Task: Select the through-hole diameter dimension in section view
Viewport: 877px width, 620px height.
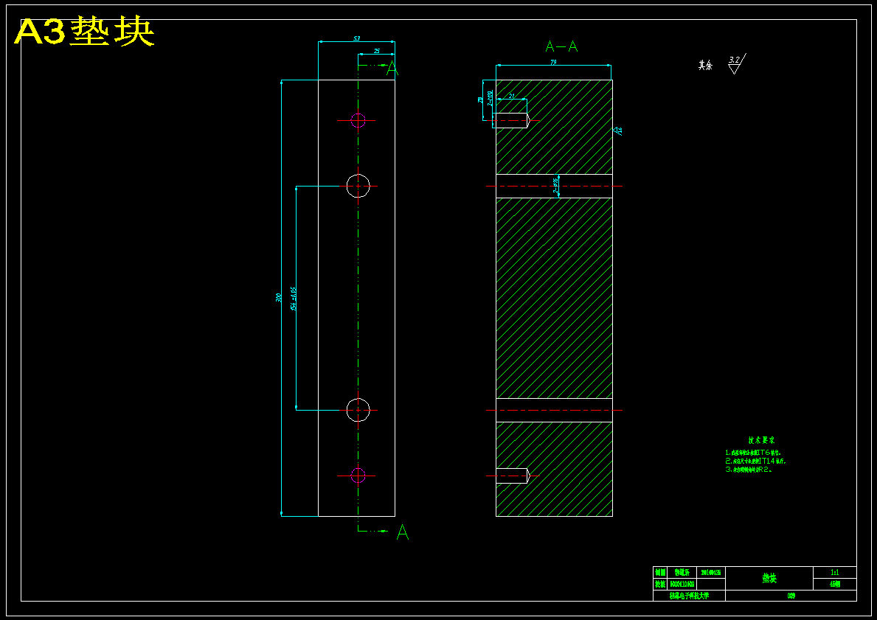Action: 556,187
